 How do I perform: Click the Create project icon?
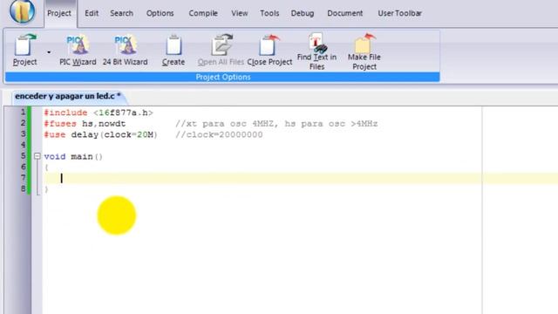(x=174, y=50)
